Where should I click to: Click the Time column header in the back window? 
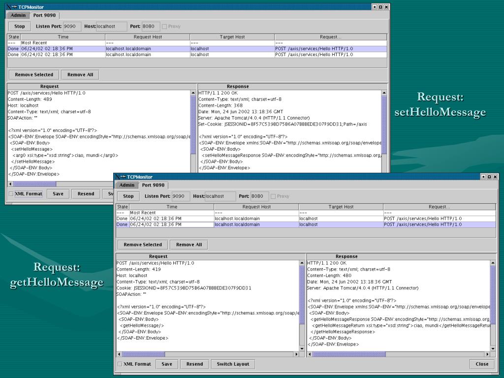tap(63, 37)
